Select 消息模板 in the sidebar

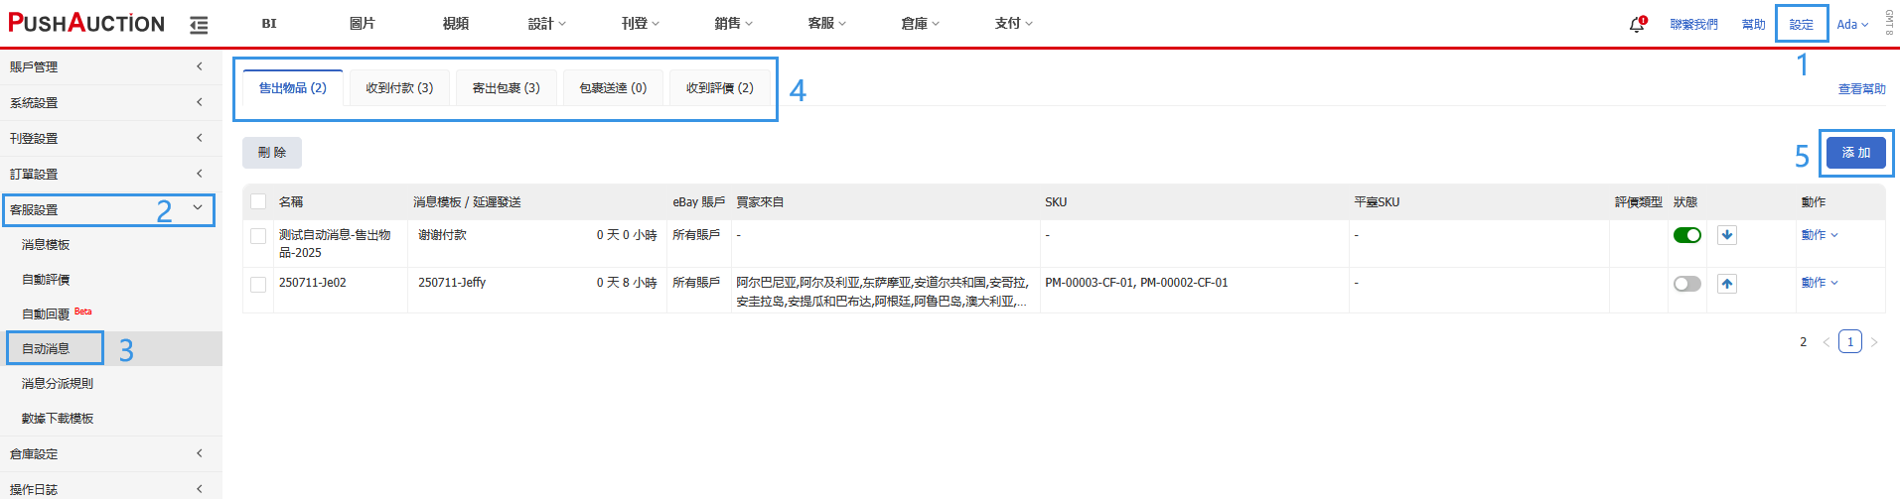tap(46, 244)
